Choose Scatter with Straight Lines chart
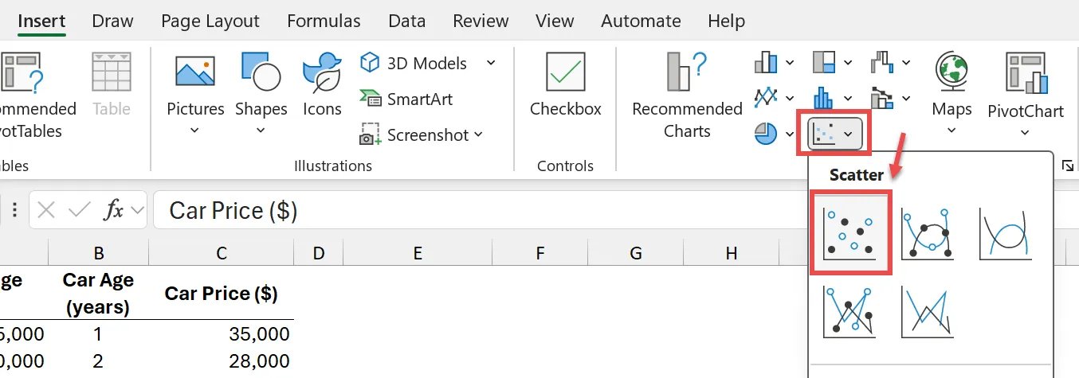Image resolution: width=1079 pixels, height=378 pixels. 927,311
